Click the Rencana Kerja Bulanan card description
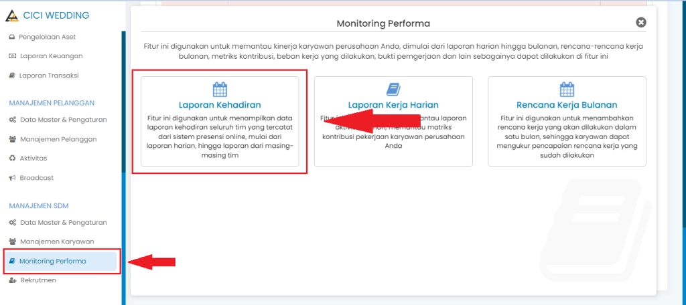 point(567,136)
